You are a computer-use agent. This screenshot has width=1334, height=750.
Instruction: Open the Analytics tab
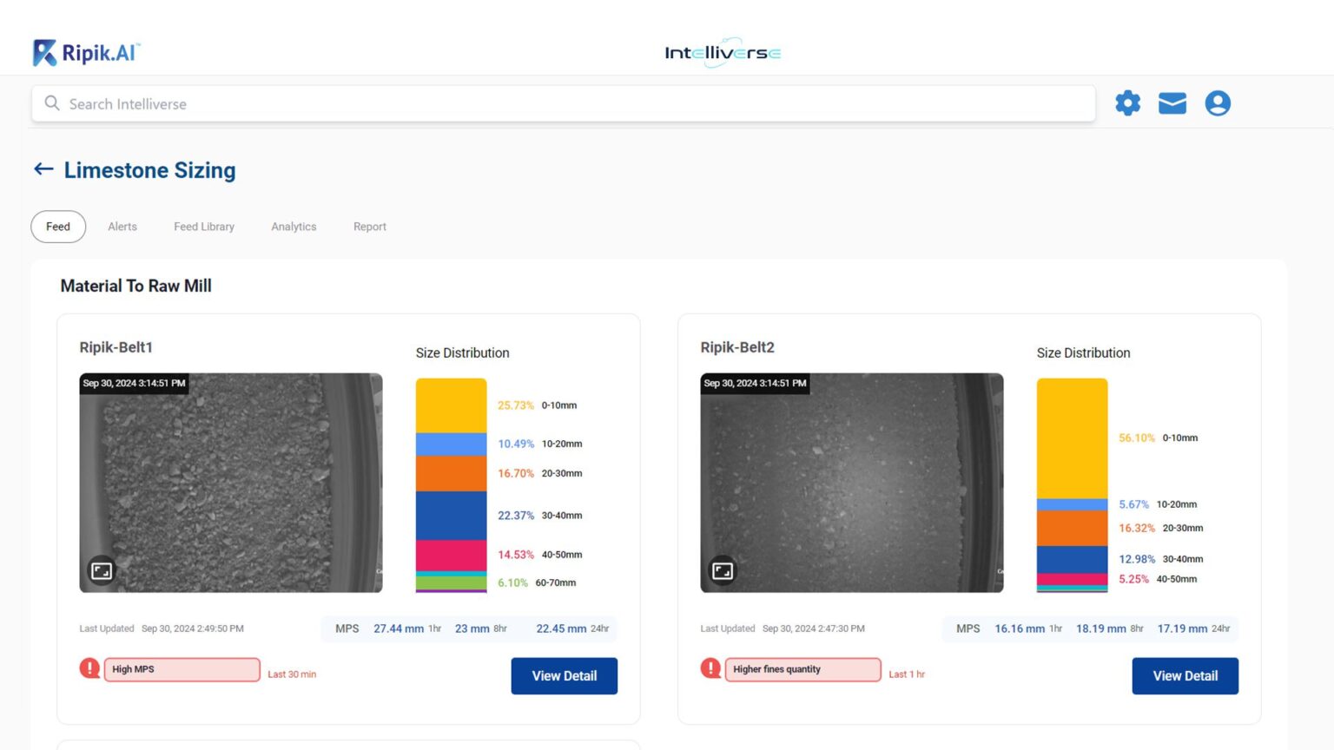pos(293,227)
